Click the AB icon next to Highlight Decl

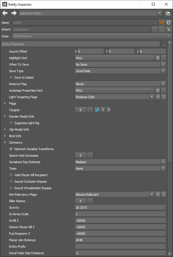click(x=158, y=58)
